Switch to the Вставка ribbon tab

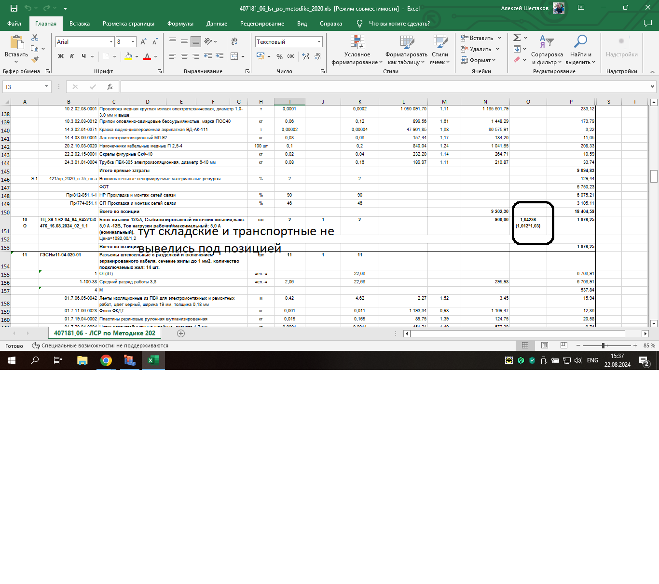pos(80,24)
